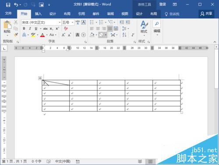Switch to the Insert tab

[38, 14]
